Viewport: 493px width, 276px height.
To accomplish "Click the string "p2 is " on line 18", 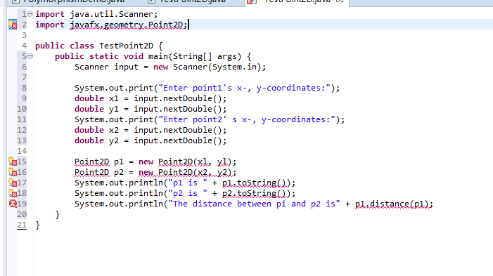I will (x=188, y=193).
